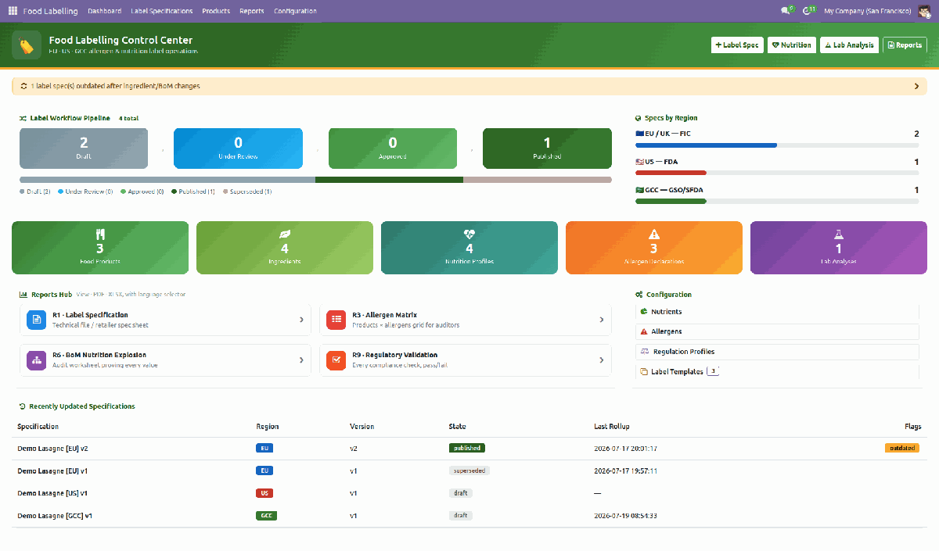Click the Food Products fork-knife icon

(100, 234)
